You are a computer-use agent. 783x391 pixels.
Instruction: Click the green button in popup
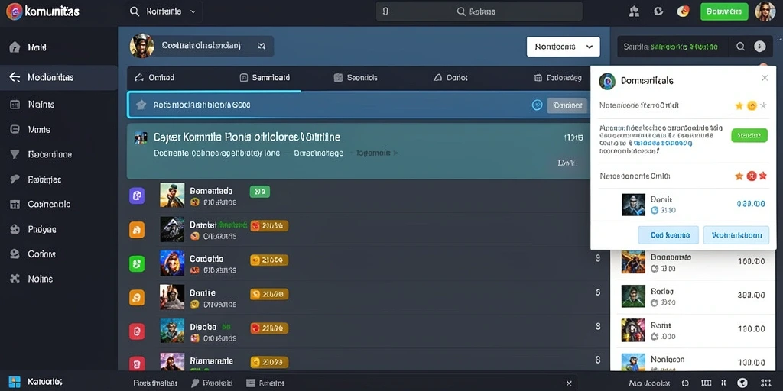click(749, 135)
